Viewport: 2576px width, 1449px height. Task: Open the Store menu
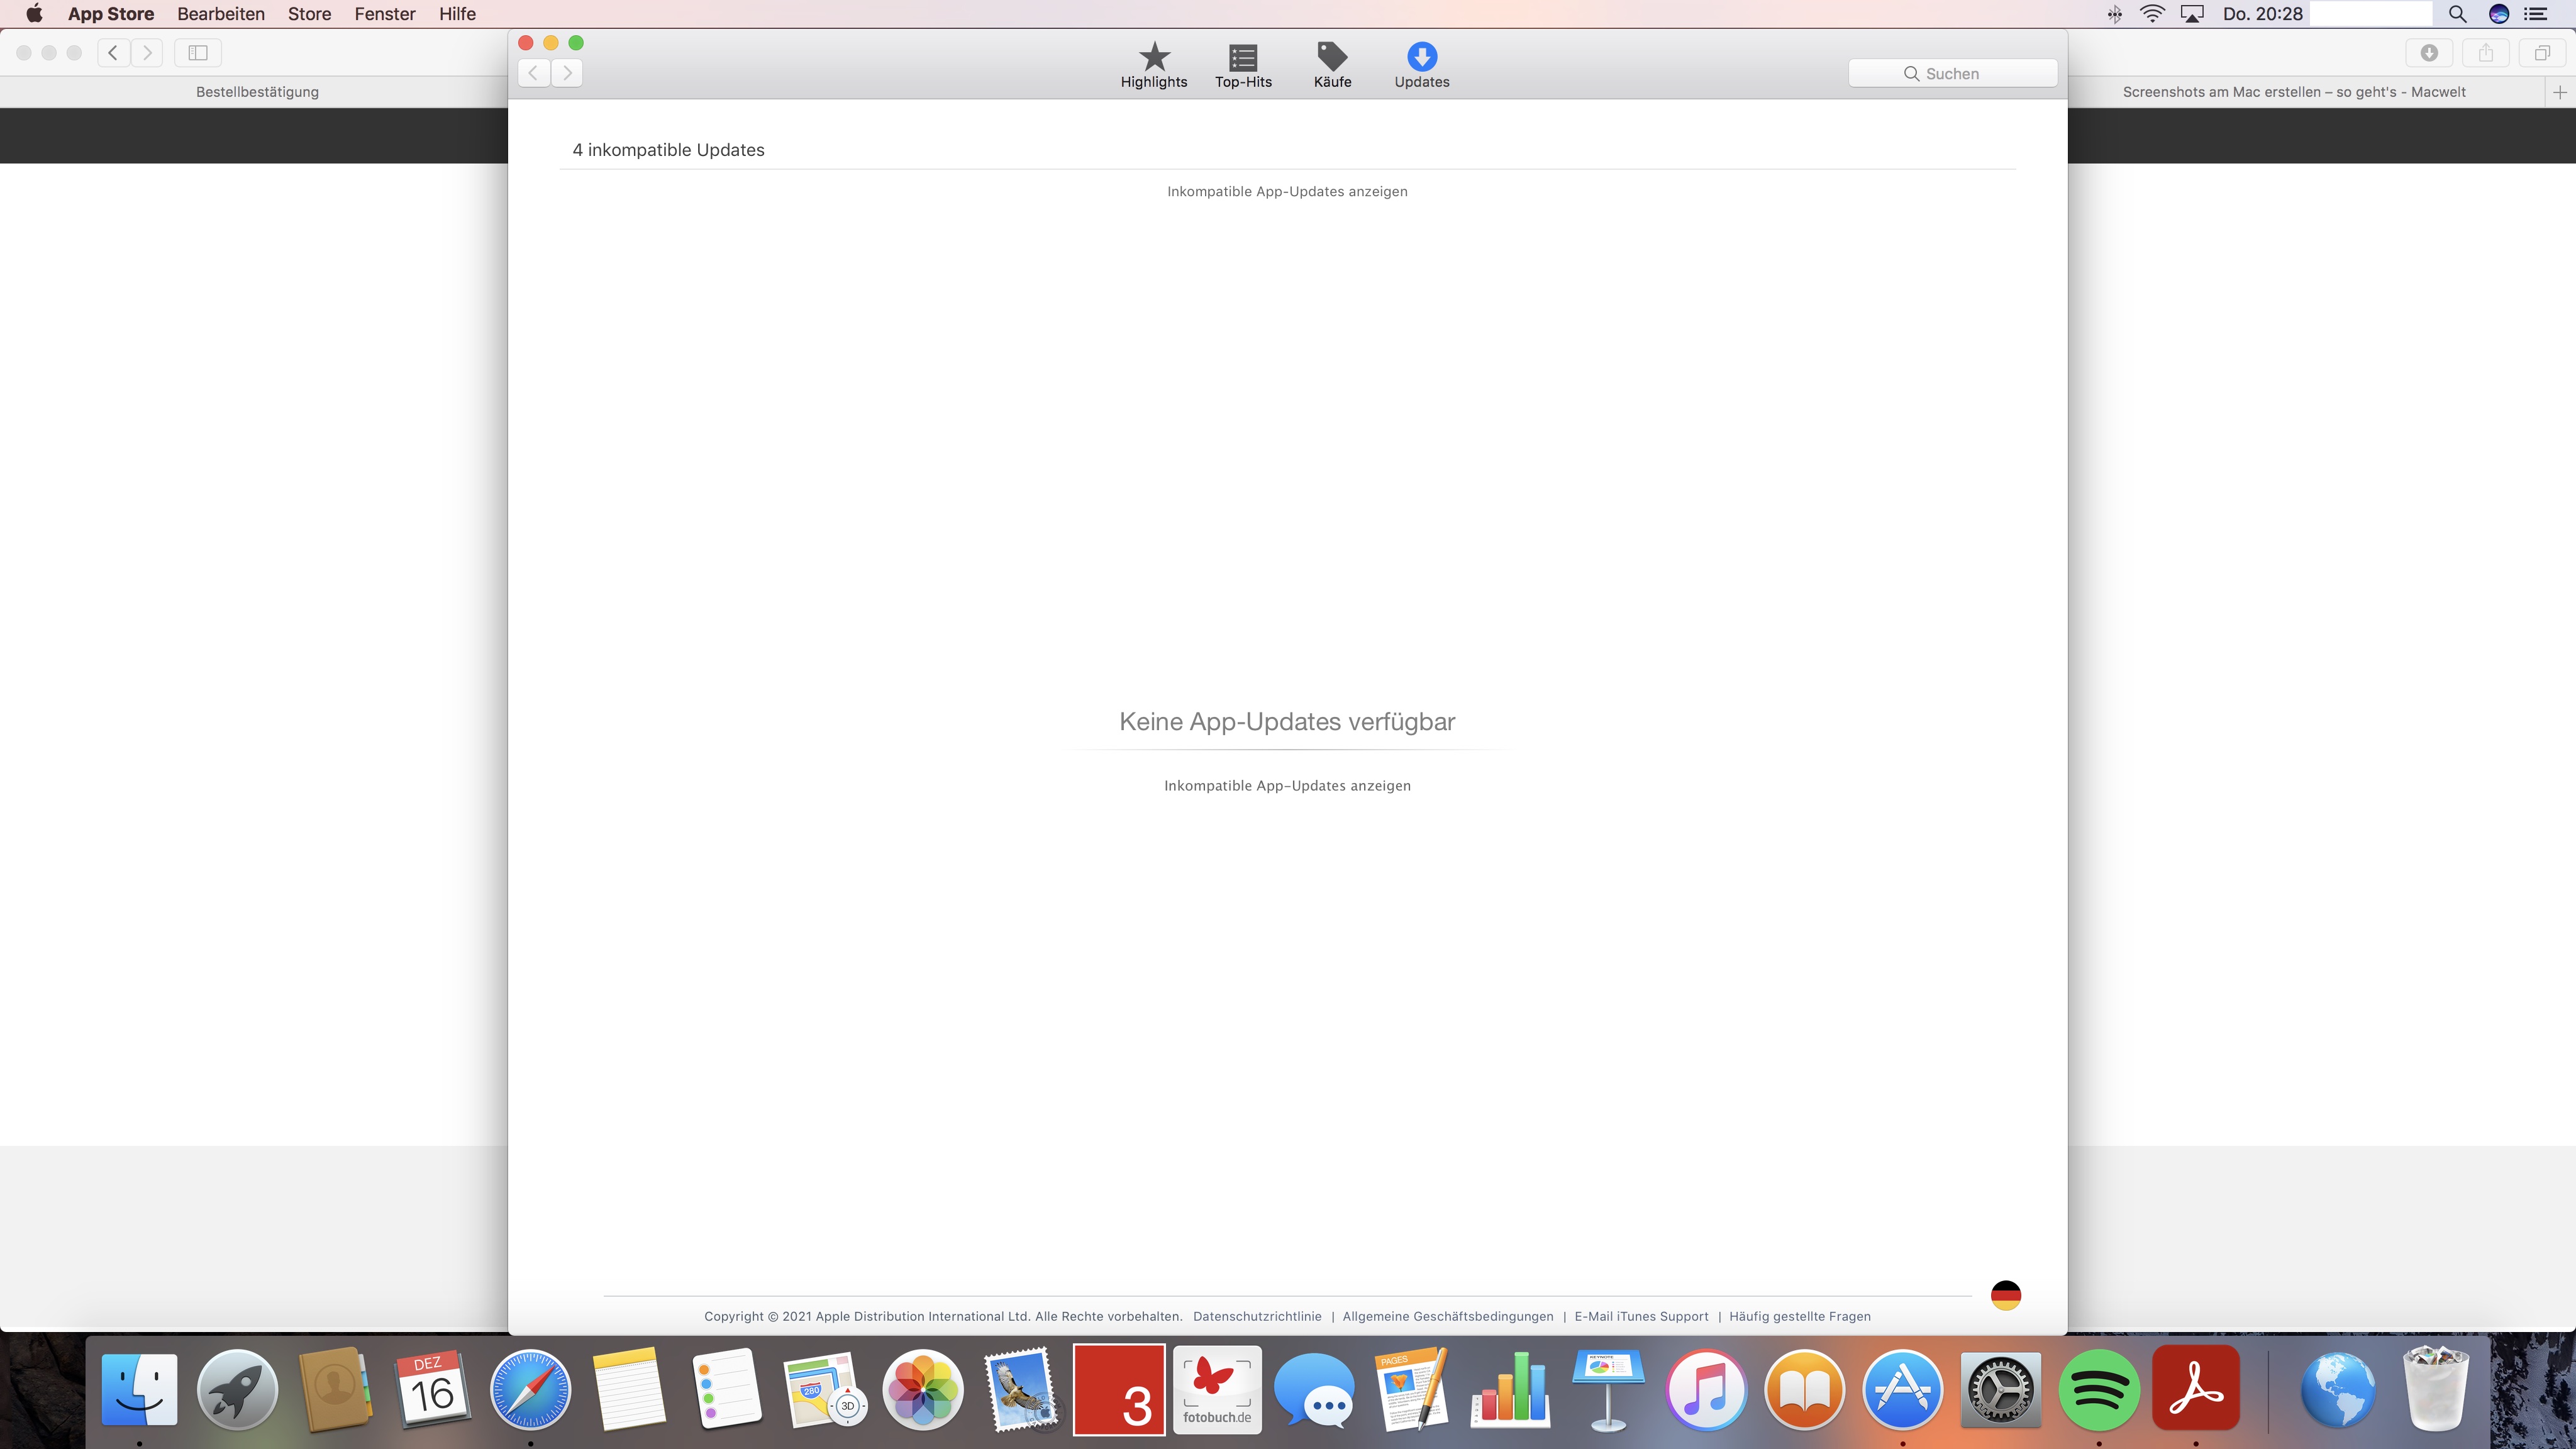click(x=309, y=14)
